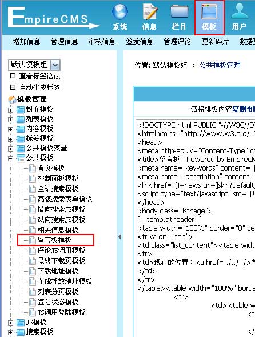Click the 模板管理 tree root label
Image resolution: width=255 pixels, height=337 pixels.
(x=32, y=99)
